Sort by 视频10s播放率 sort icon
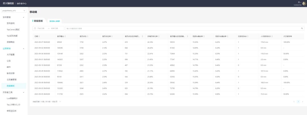The width and height of the screenshot is (307, 115). pyautogui.click(x=228, y=36)
